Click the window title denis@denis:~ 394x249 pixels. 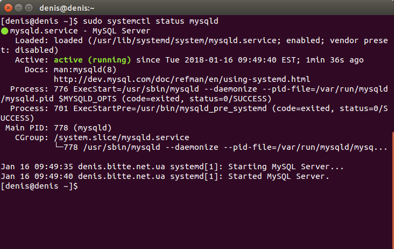click(67, 8)
